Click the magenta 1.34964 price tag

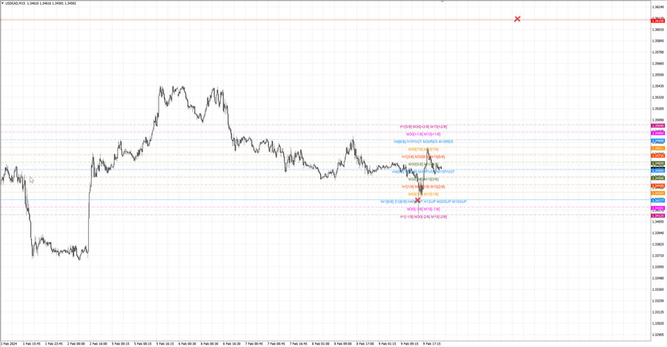pyautogui.click(x=657, y=133)
